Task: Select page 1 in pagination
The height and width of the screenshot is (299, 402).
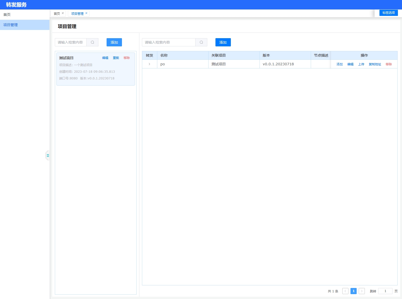Action: pos(354,291)
